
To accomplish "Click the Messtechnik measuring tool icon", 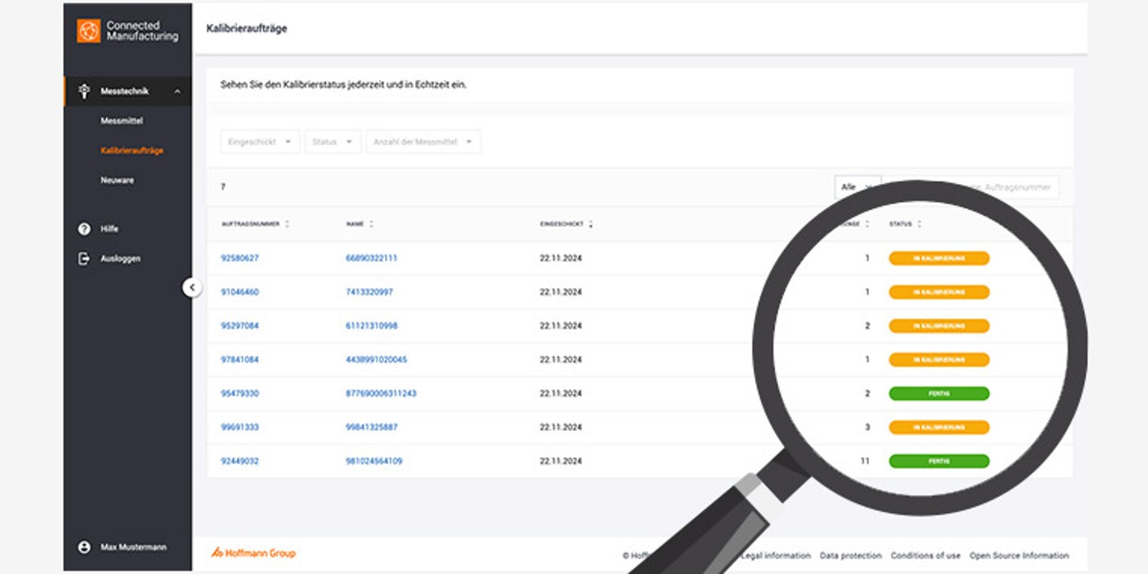I will 84,91.
